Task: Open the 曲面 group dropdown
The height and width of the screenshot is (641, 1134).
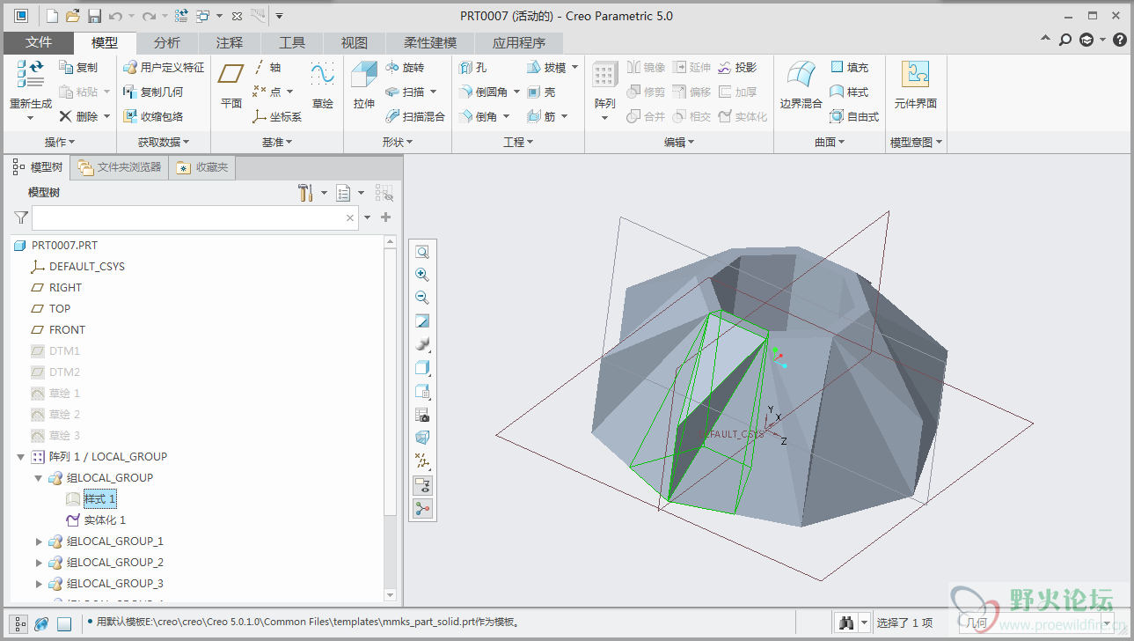Action: tap(830, 142)
